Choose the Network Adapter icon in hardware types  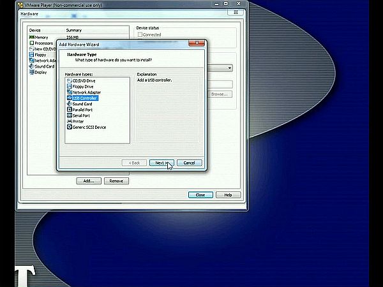[70, 92]
